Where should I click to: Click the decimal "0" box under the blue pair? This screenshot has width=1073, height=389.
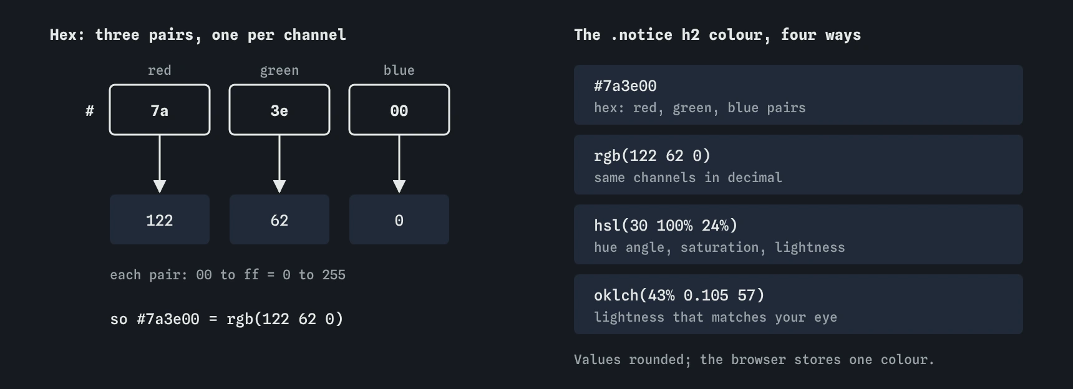coord(399,219)
